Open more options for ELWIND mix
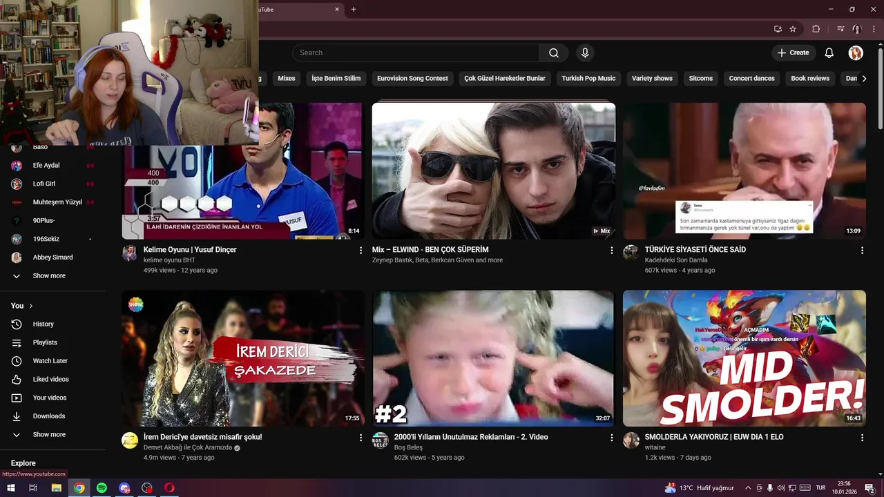The image size is (884, 497). (x=611, y=251)
